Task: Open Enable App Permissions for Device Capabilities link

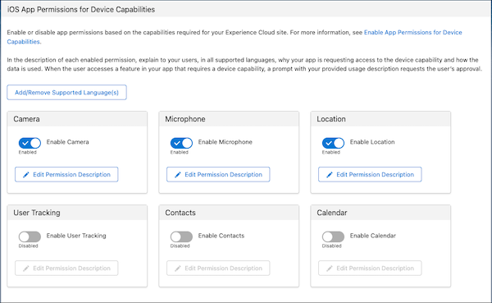Action: pos(413,32)
